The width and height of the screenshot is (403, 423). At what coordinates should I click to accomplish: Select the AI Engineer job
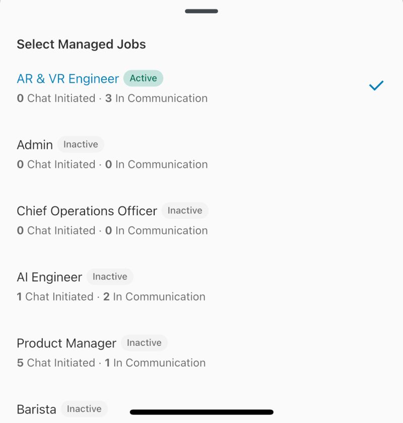[x=49, y=277]
